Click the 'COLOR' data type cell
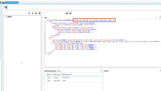The image size is (161, 91). [x=56, y=78]
